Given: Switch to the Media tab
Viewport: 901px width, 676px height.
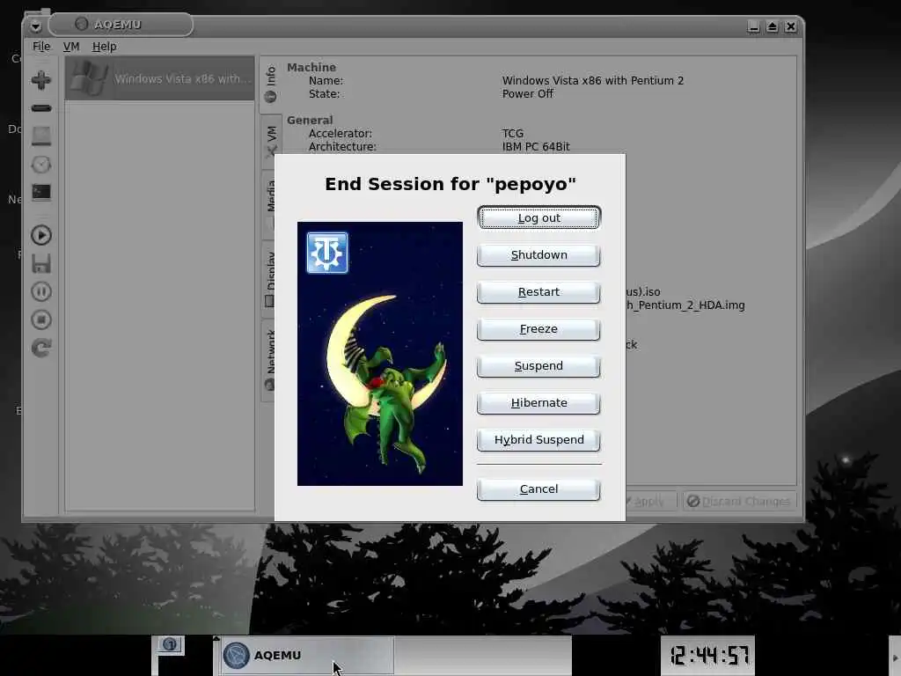Looking at the screenshot, I should pos(270,204).
